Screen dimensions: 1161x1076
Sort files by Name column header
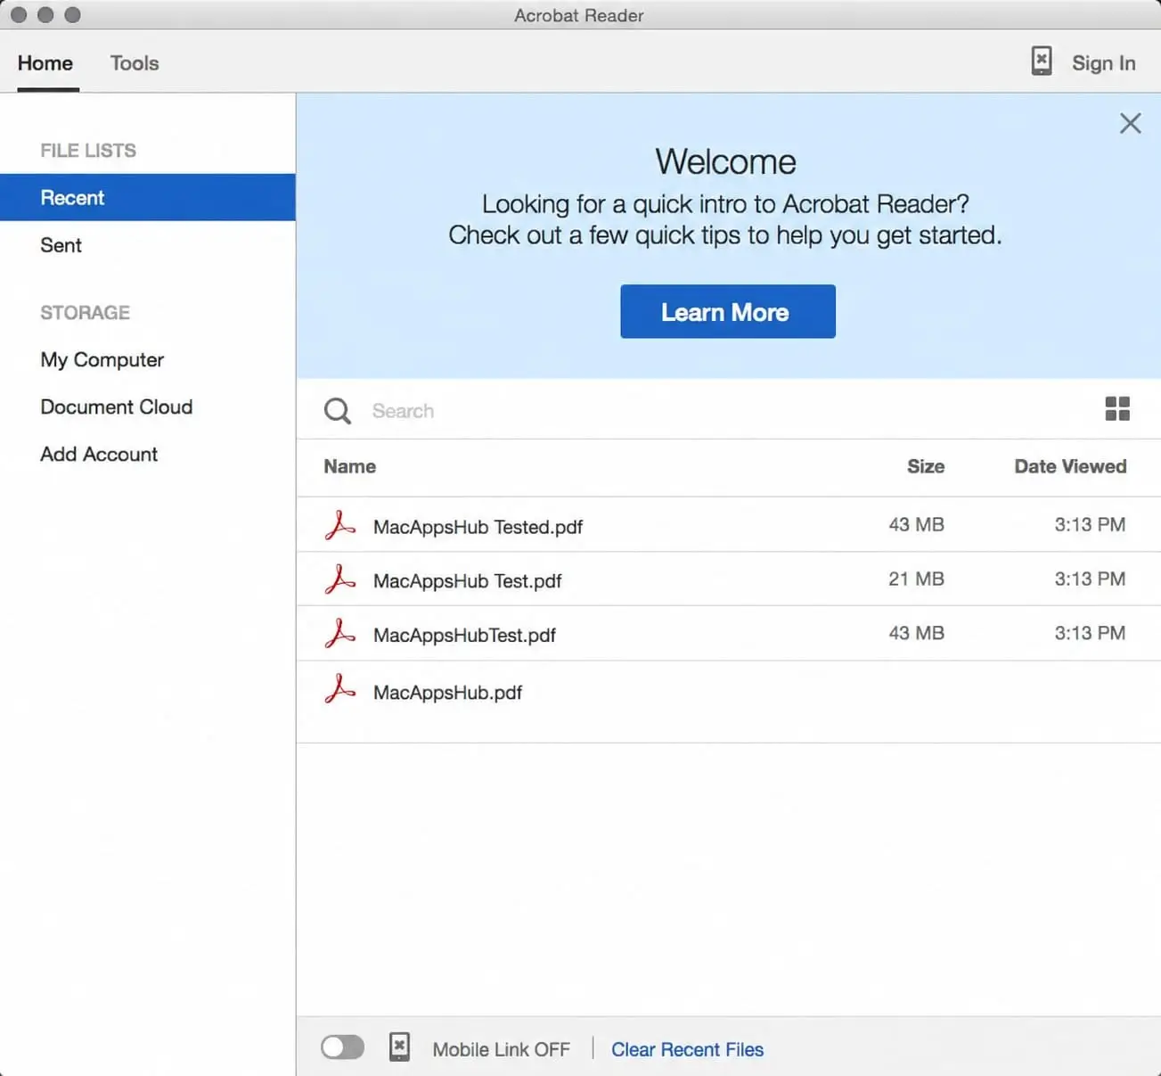click(x=349, y=466)
